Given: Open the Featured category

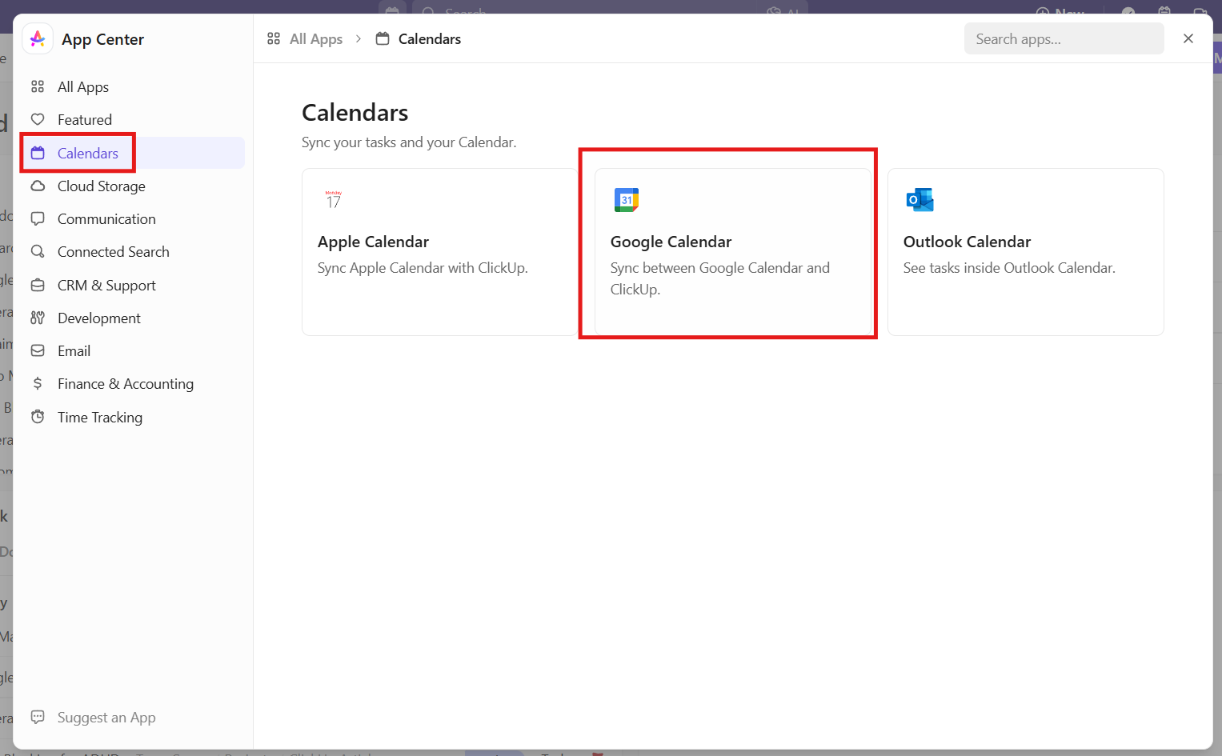Looking at the screenshot, I should [x=84, y=120].
